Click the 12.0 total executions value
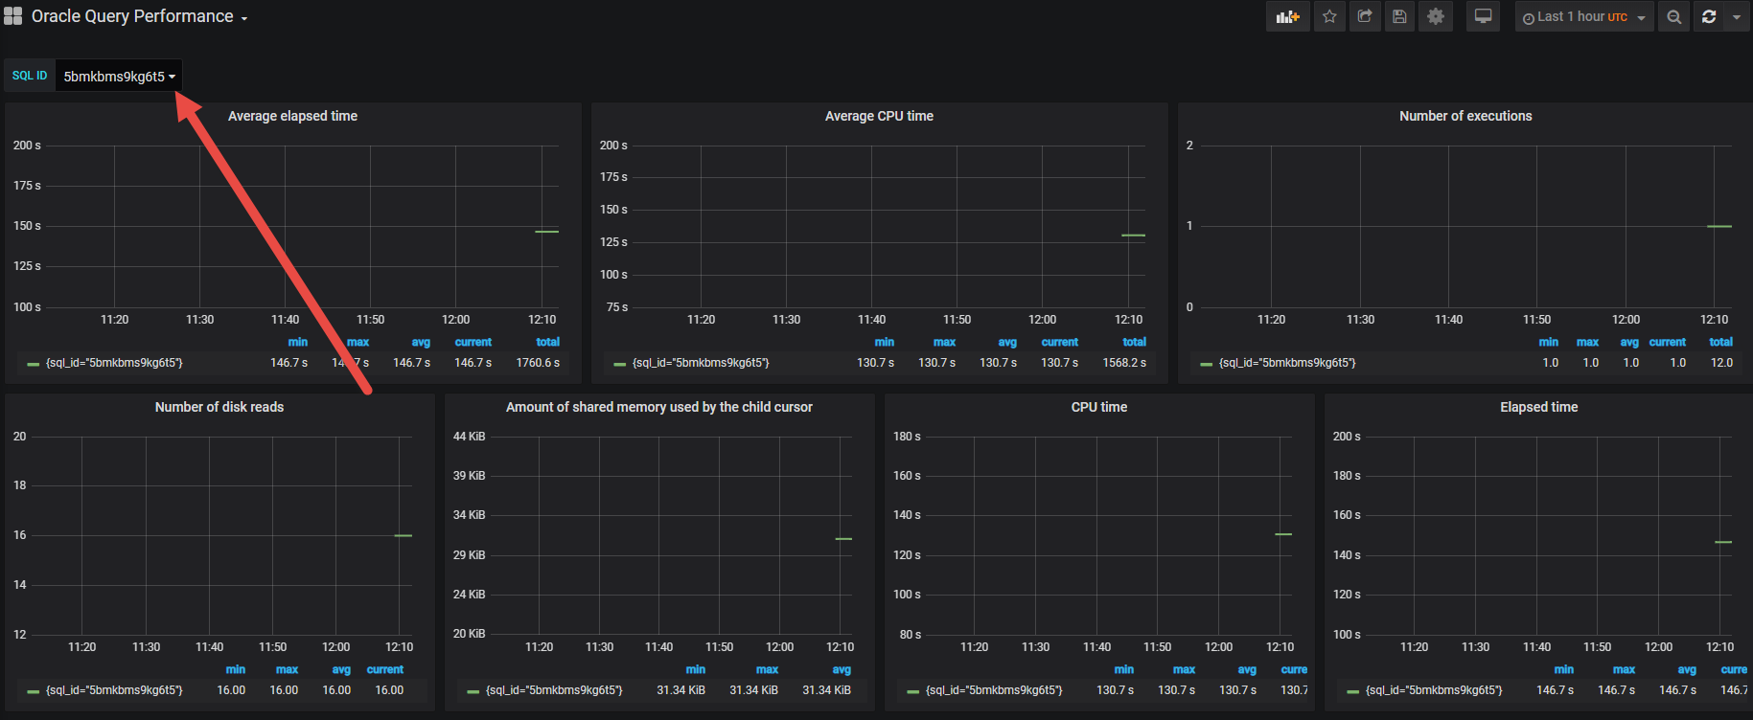The width and height of the screenshot is (1753, 720). (x=1721, y=363)
